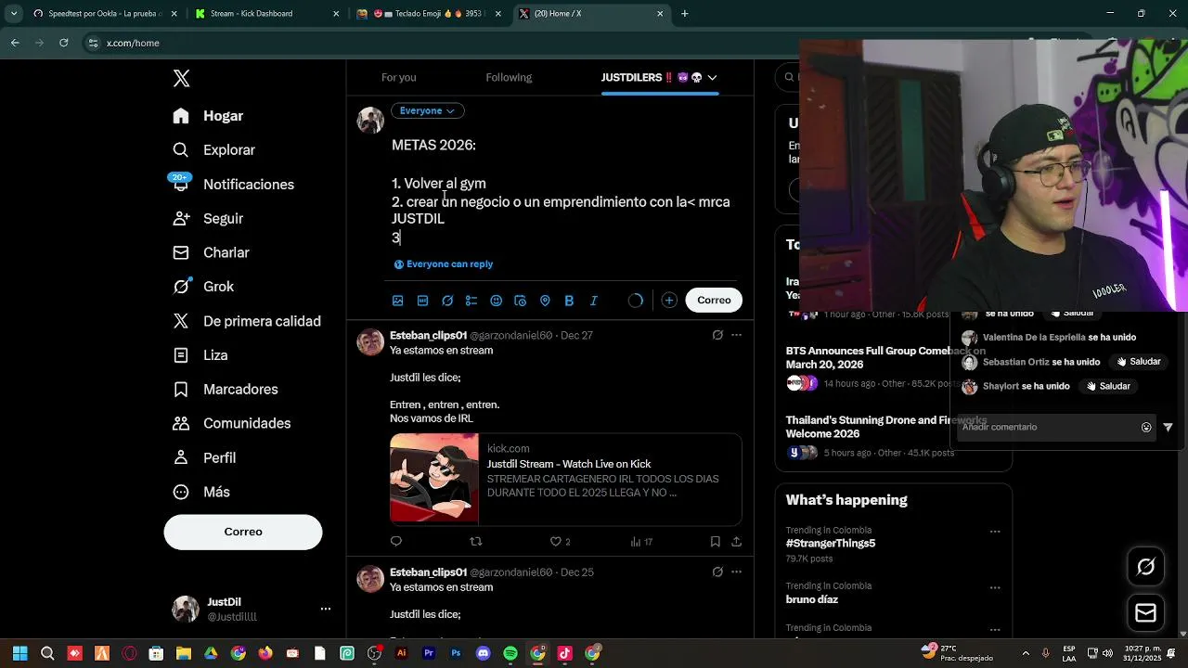Screen dimensions: 1188x668
Task: Add media image to the post
Action: pyautogui.click(x=398, y=301)
